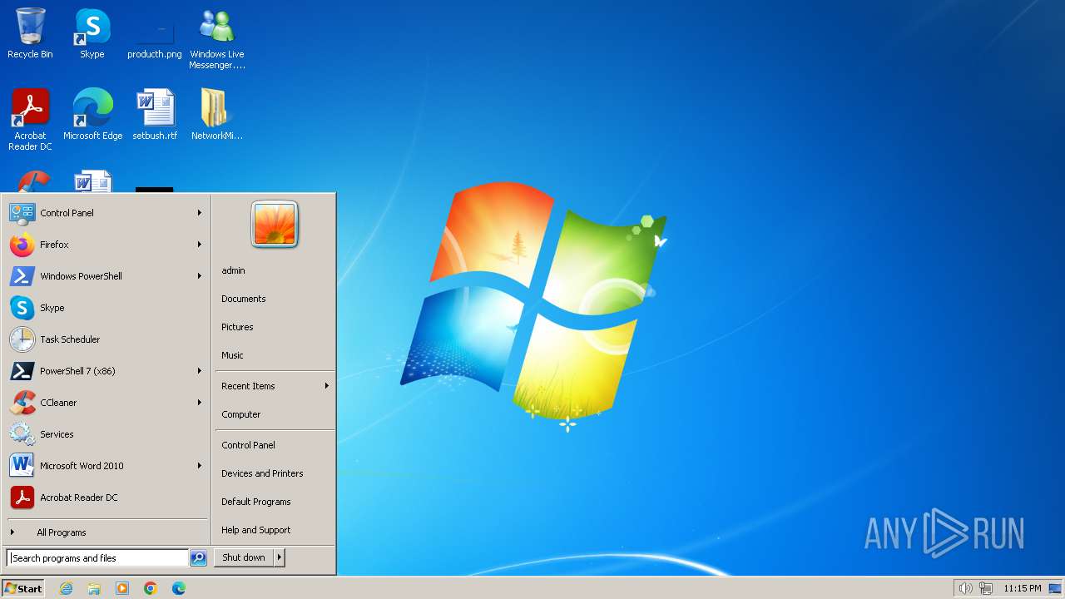This screenshot has width=1065, height=599.
Task: Click the Skype icon in Start menu
Action: tap(22, 308)
